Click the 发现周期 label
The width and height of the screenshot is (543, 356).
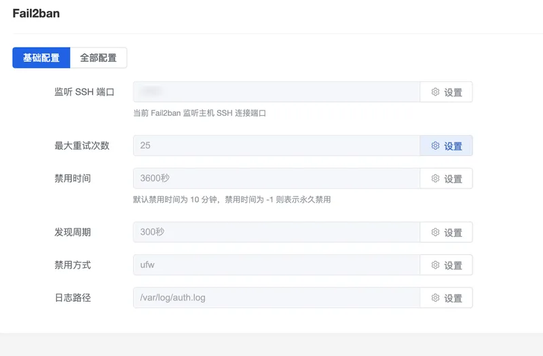[x=73, y=232]
